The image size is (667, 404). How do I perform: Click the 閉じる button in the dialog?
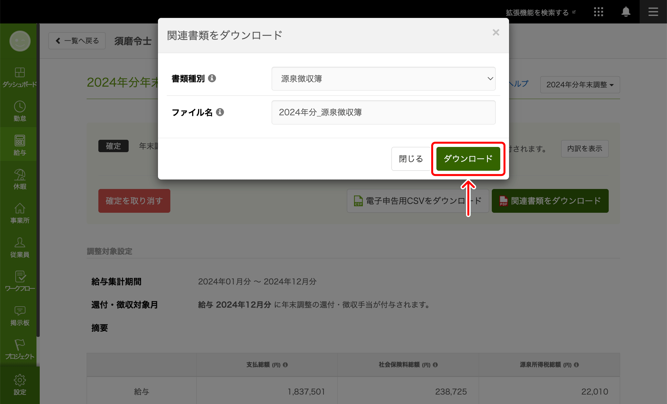pyautogui.click(x=411, y=159)
